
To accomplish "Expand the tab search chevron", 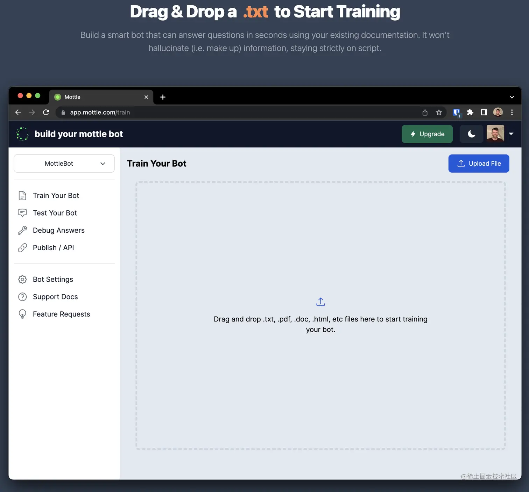I will coord(512,97).
